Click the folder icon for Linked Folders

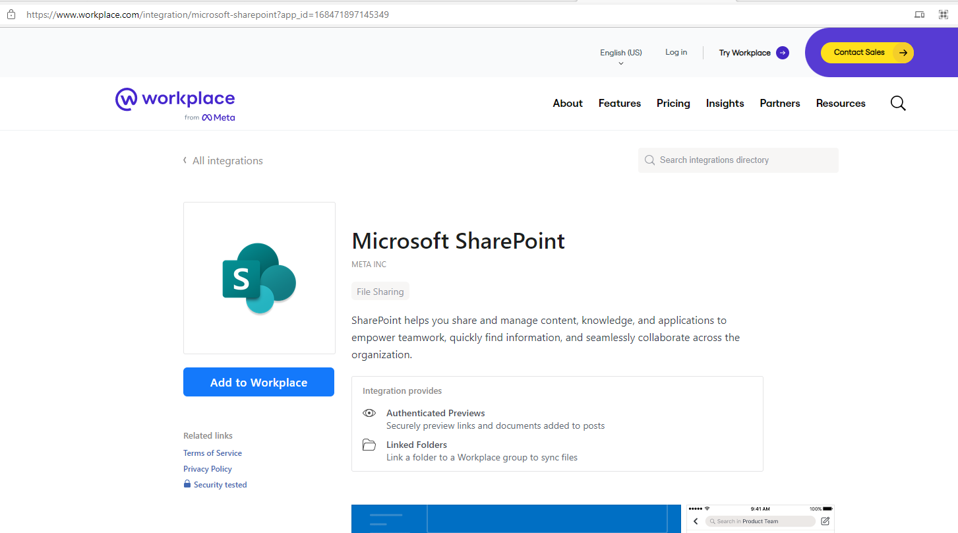(x=369, y=445)
